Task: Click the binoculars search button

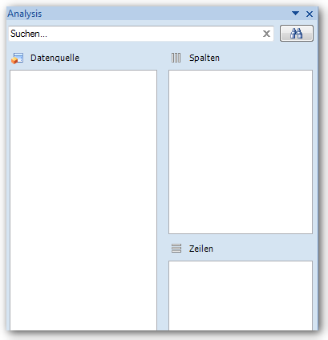Action: pyautogui.click(x=297, y=34)
